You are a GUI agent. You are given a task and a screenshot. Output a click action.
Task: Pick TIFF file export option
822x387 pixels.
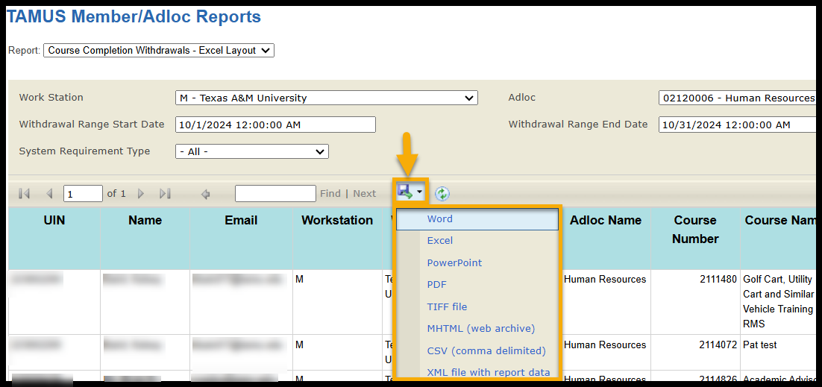pyautogui.click(x=447, y=306)
